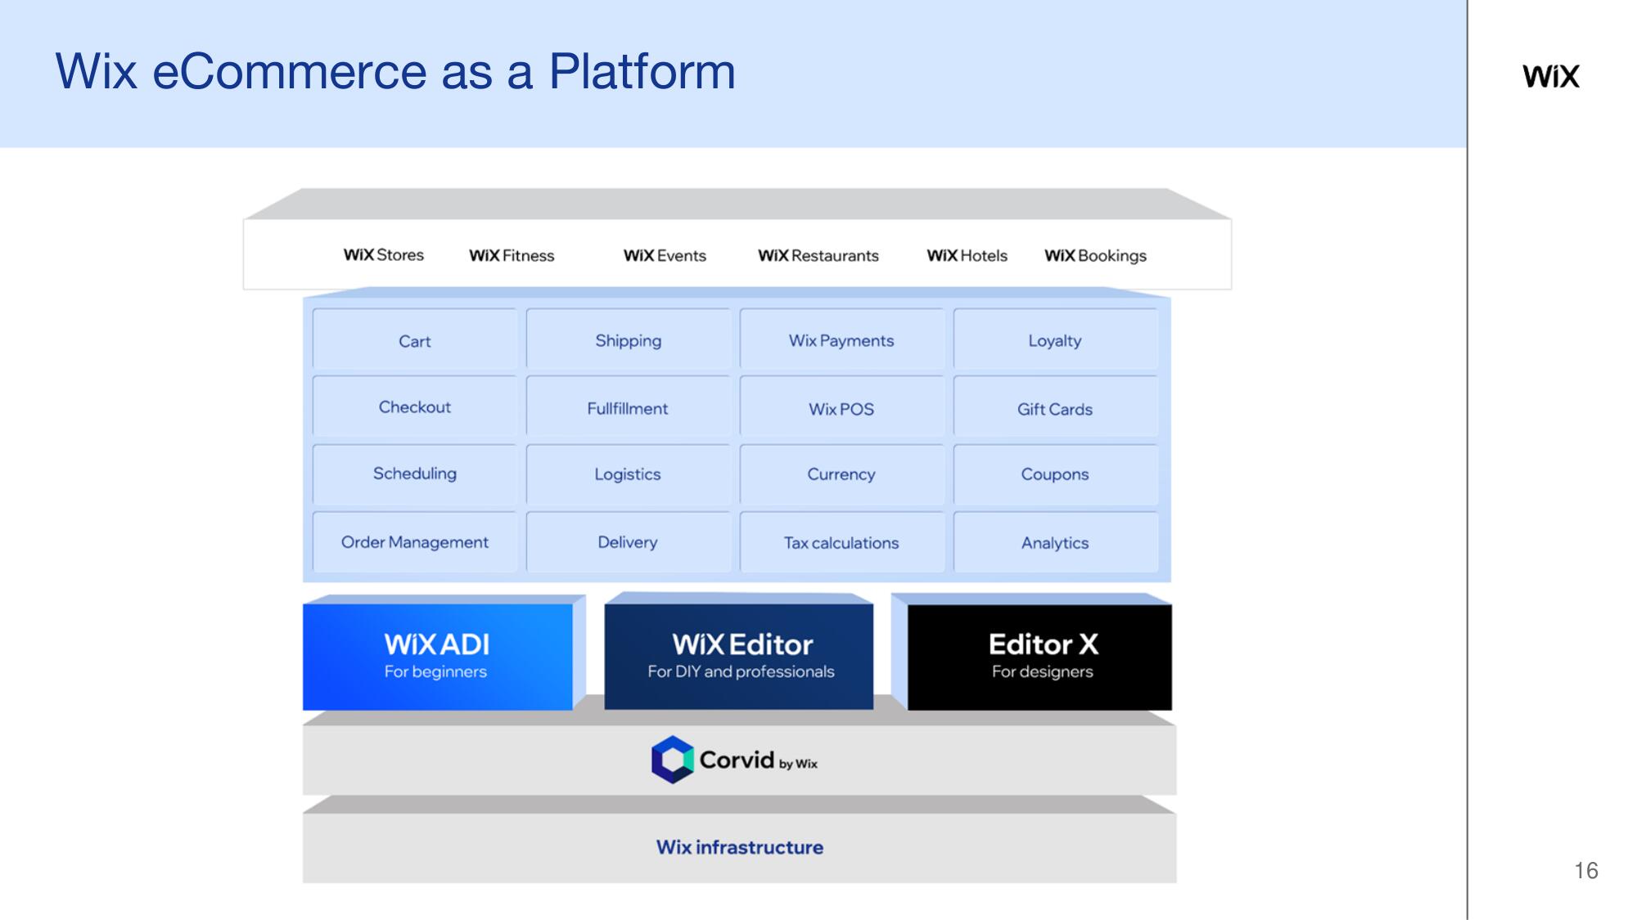Screen dimensions: 1637x920
Task: Click the Scheduling box
Action: click(x=415, y=474)
